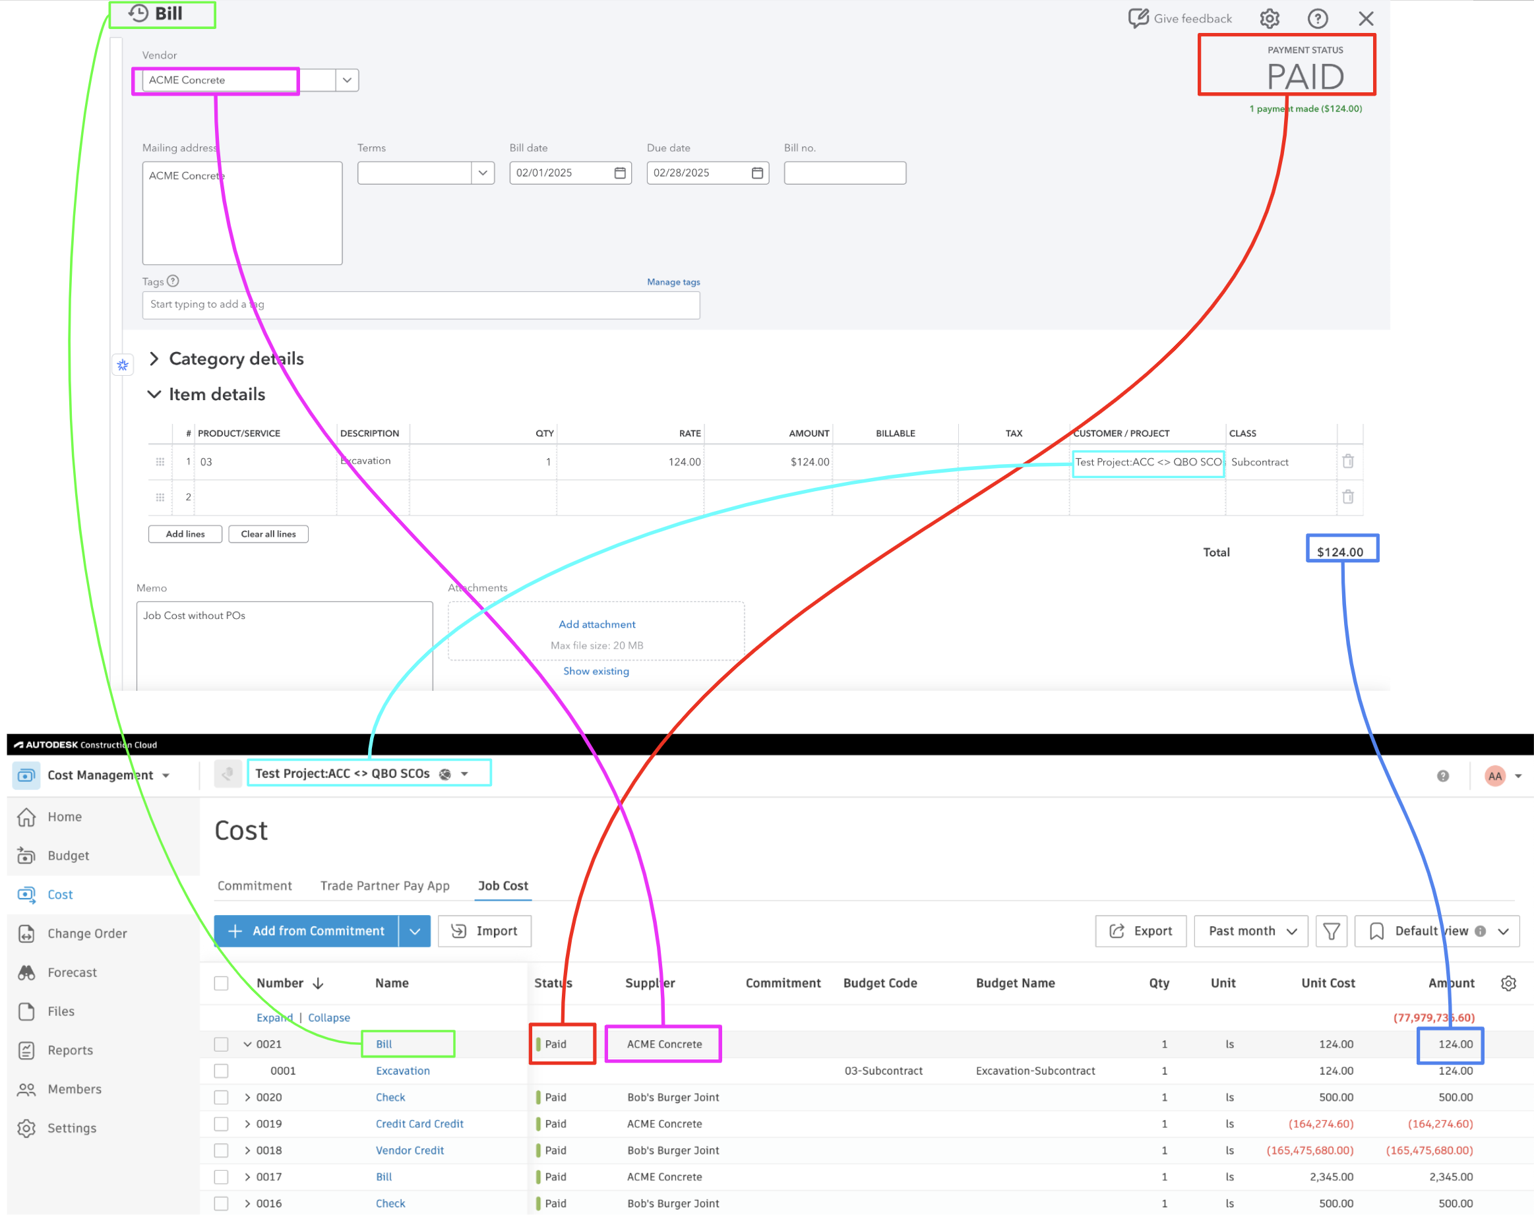Open AA user avatar menu
Viewport: 1534px width, 1217px height.
(x=1495, y=776)
